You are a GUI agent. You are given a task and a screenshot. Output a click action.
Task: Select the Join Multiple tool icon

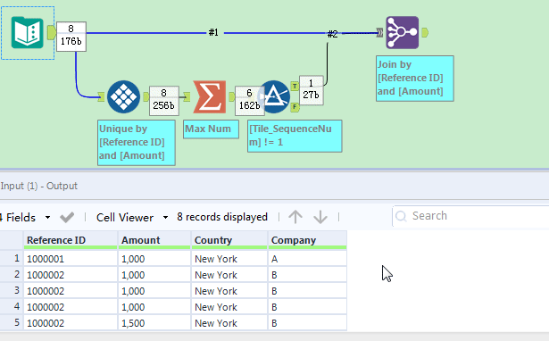tap(403, 32)
